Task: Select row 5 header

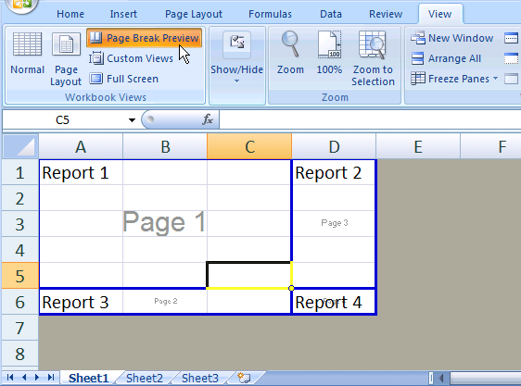Action: pyautogui.click(x=20, y=276)
